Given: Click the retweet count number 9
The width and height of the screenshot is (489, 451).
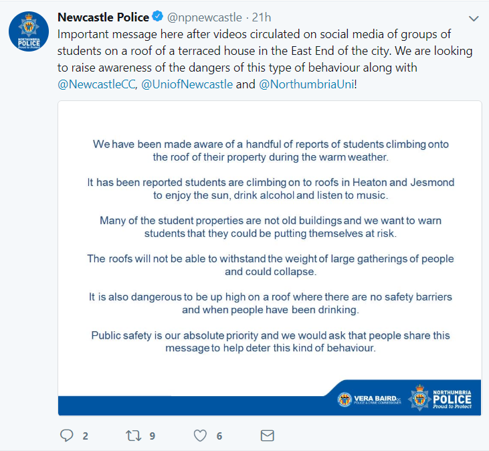Looking at the screenshot, I should [153, 436].
